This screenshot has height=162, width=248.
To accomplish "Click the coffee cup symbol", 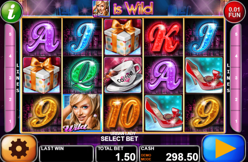I will click(123, 75).
